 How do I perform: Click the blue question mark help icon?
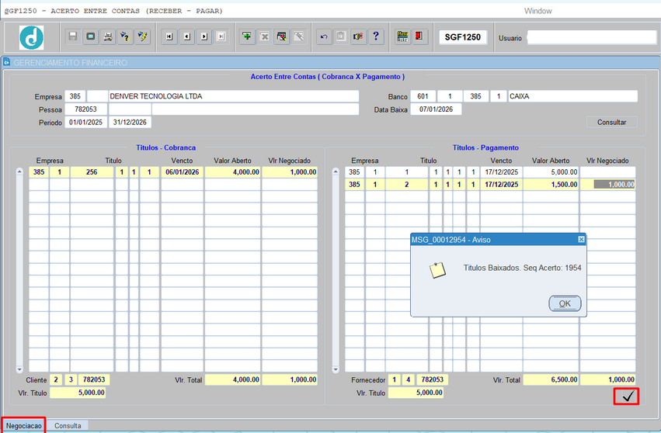click(x=376, y=36)
